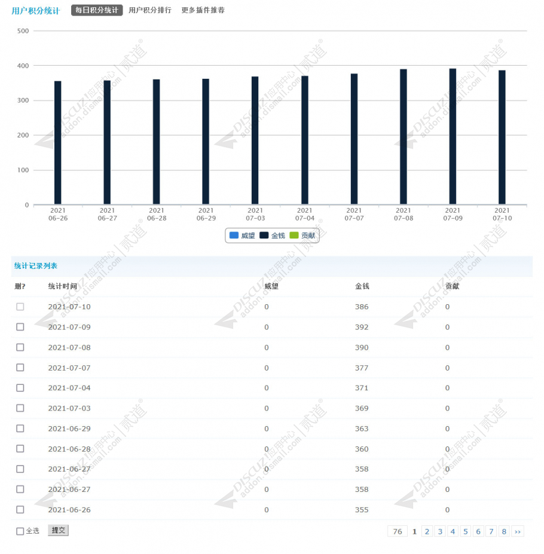
Task: Click the 07-10 bar in chart
Action: 502,137
